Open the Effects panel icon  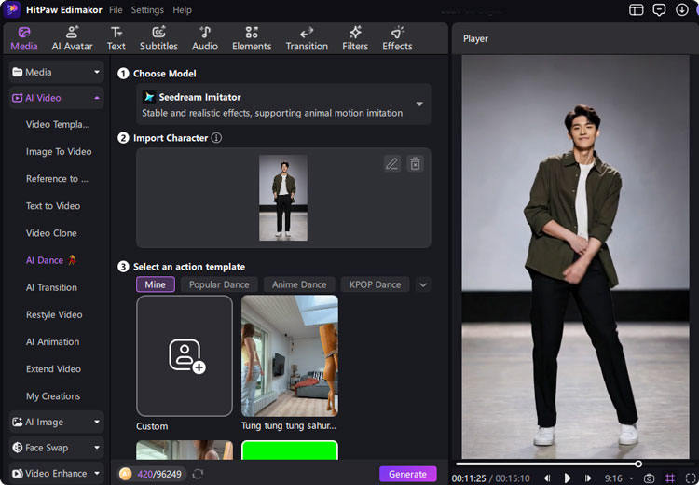pyautogui.click(x=397, y=32)
